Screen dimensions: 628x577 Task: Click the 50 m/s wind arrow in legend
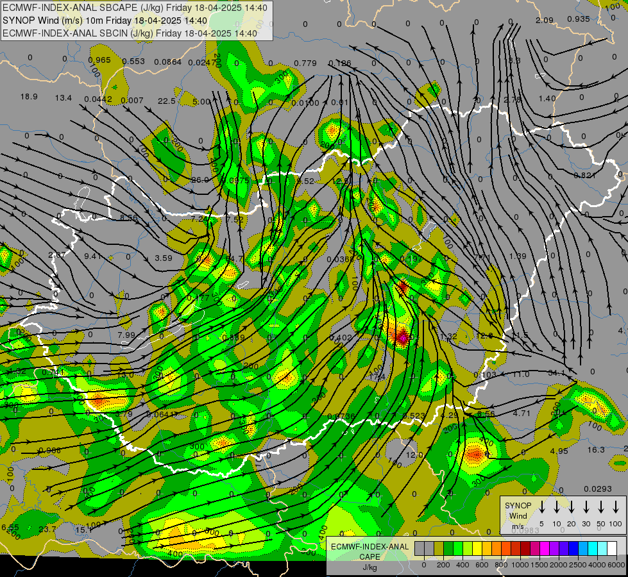(x=601, y=506)
